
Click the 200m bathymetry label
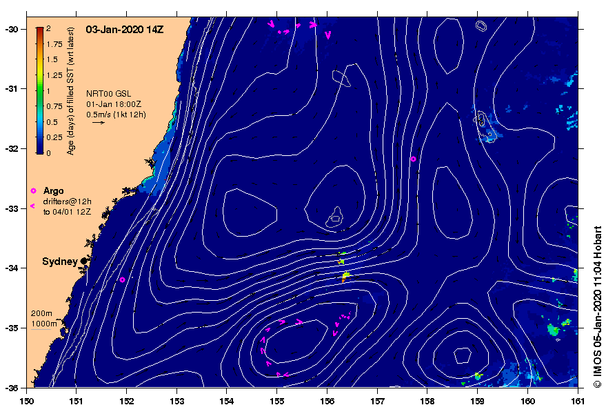coord(42,313)
